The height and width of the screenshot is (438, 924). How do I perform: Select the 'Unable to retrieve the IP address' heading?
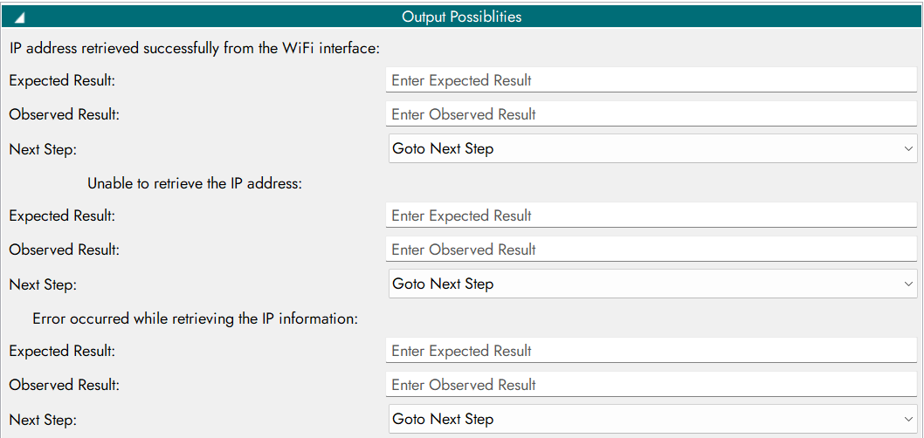tap(194, 183)
